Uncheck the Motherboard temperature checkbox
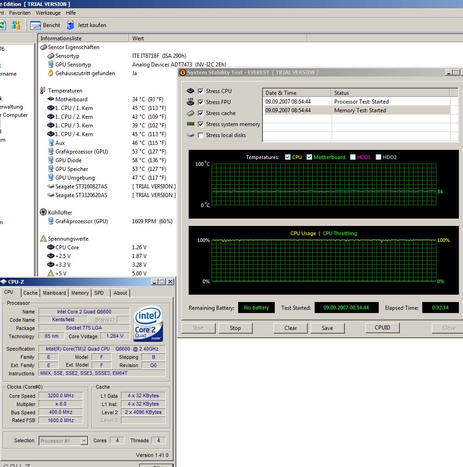The width and height of the screenshot is (463, 467). [x=310, y=157]
